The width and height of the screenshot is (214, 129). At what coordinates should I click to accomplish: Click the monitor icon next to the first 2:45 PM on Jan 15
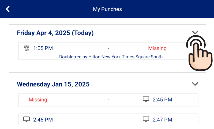[146, 99]
